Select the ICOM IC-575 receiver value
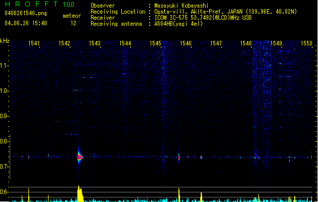Screen dimensions: 318x202 (x=203, y=18)
